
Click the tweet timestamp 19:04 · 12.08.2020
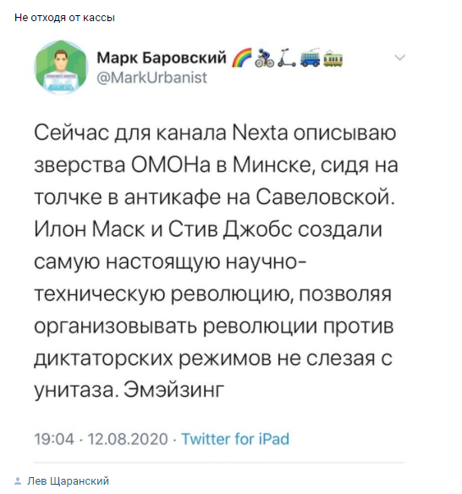click(101, 439)
